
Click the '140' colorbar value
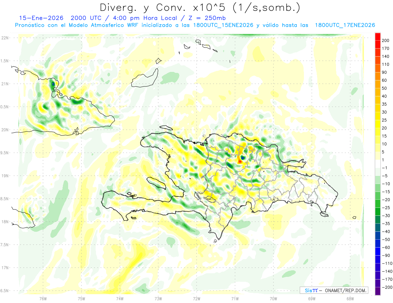point(386,57)
